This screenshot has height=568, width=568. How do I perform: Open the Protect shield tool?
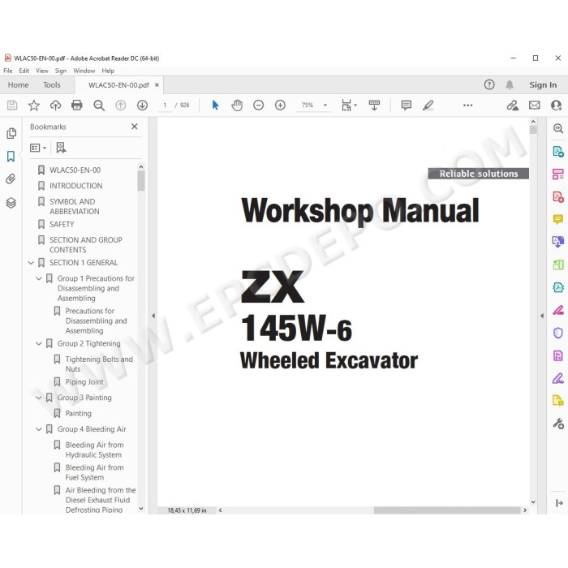pos(558,333)
